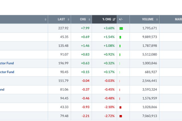Click the sort arrows in the CHG column header
This screenshot has height=121, width=182.
point(90,19)
